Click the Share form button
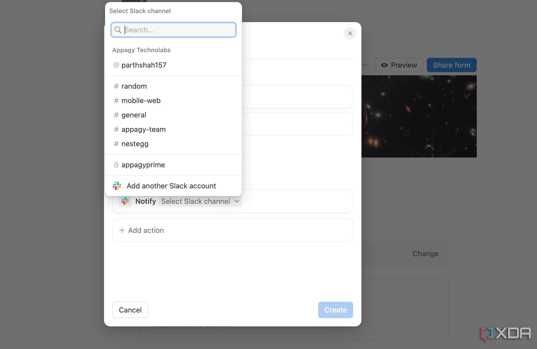The width and height of the screenshot is (537, 349). (x=452, y=65)
